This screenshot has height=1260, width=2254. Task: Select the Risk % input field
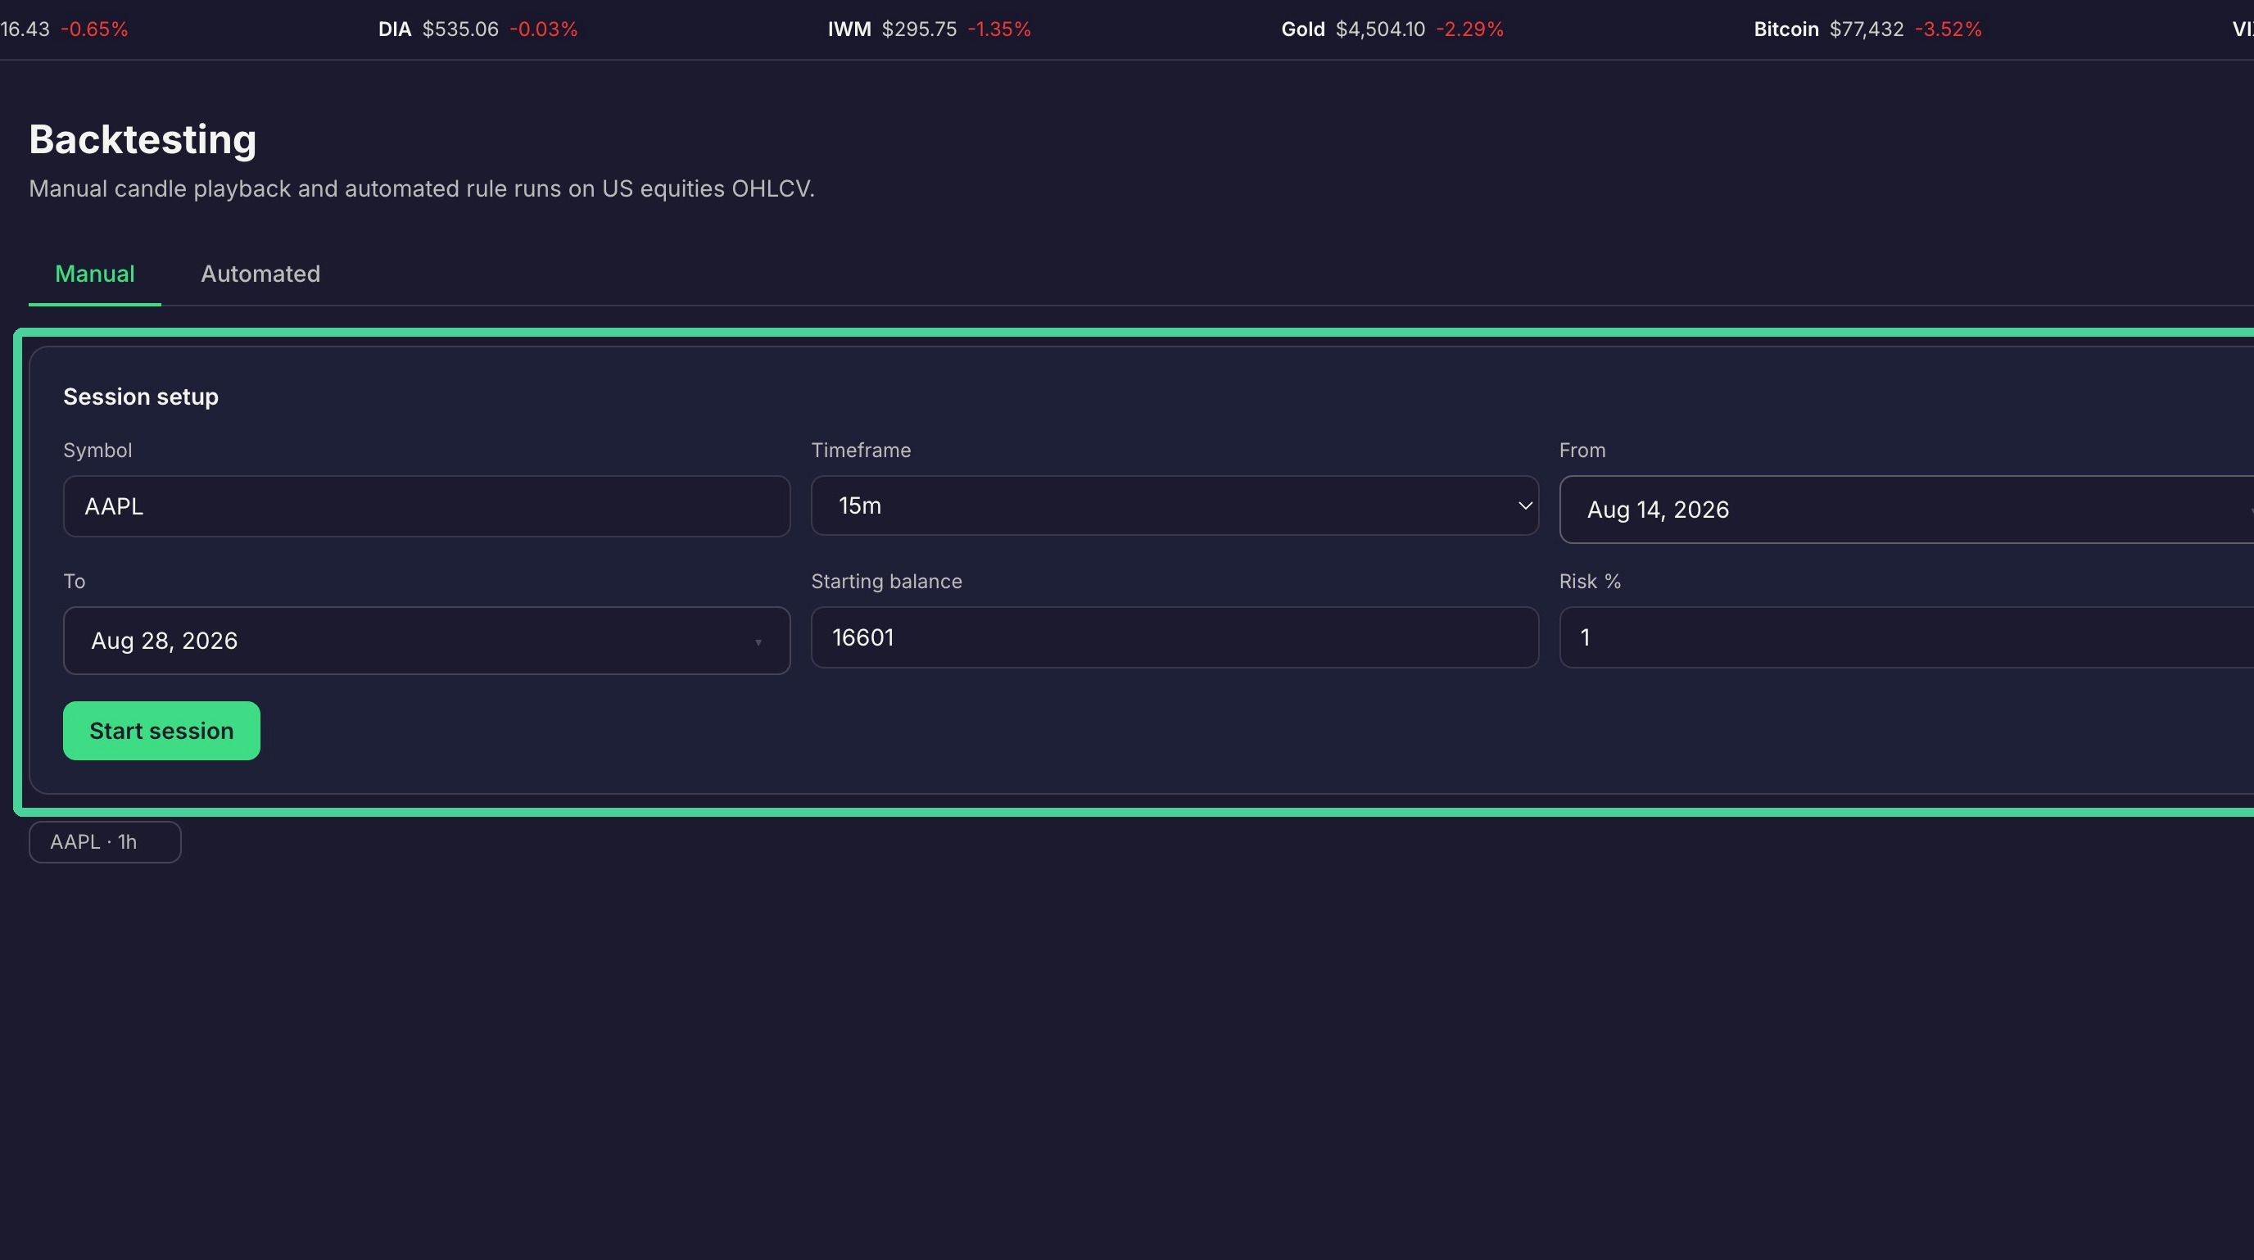click(x=1906, y=638)
